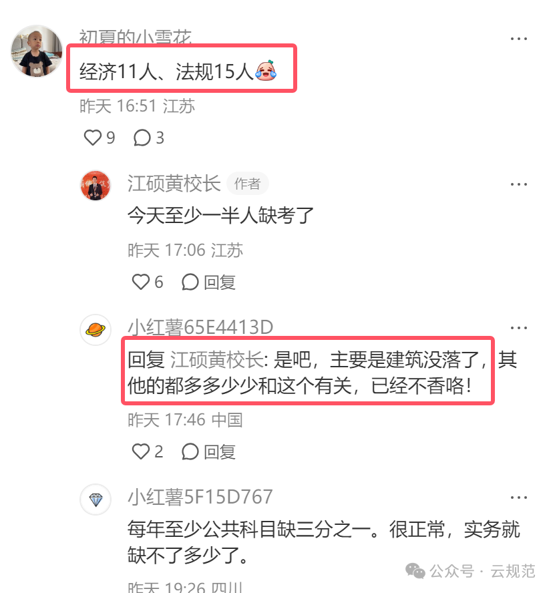Viewport: 553px width, 593px height.
Task: Open three-dot menu beside 江硕黄校长
Action: click(518, 184)
